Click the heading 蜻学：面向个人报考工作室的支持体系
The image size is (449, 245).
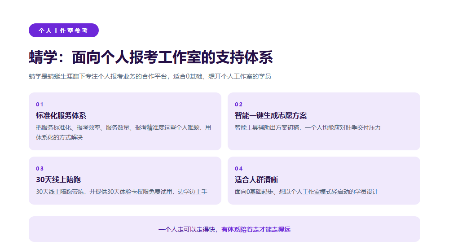[x=150, y=57]
